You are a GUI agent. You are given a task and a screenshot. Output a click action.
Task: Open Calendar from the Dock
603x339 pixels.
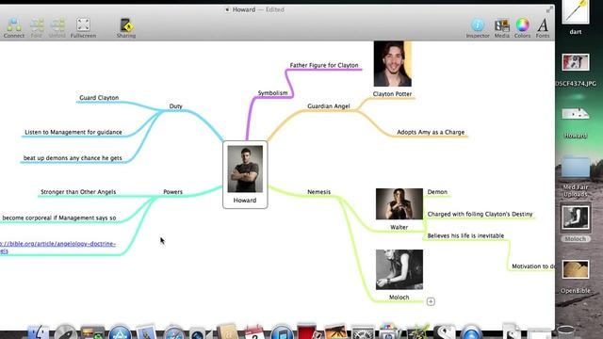[x=254, y=332]
